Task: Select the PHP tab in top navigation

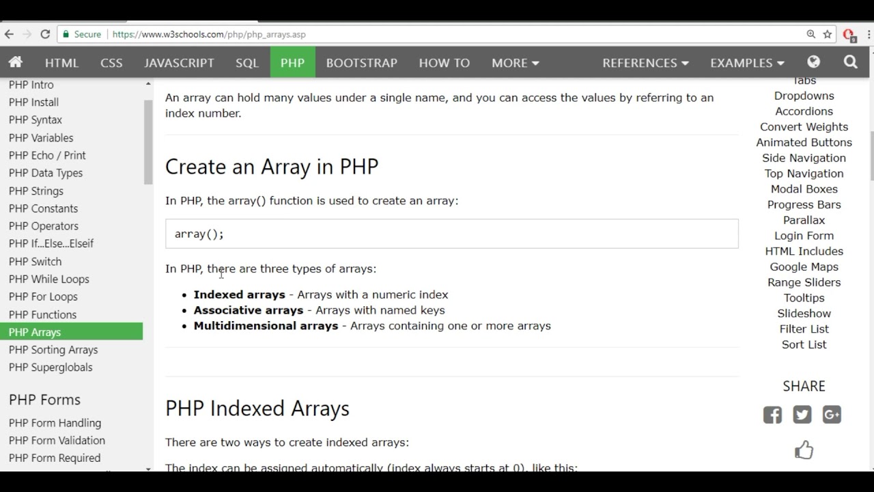Action: [292, 62]
